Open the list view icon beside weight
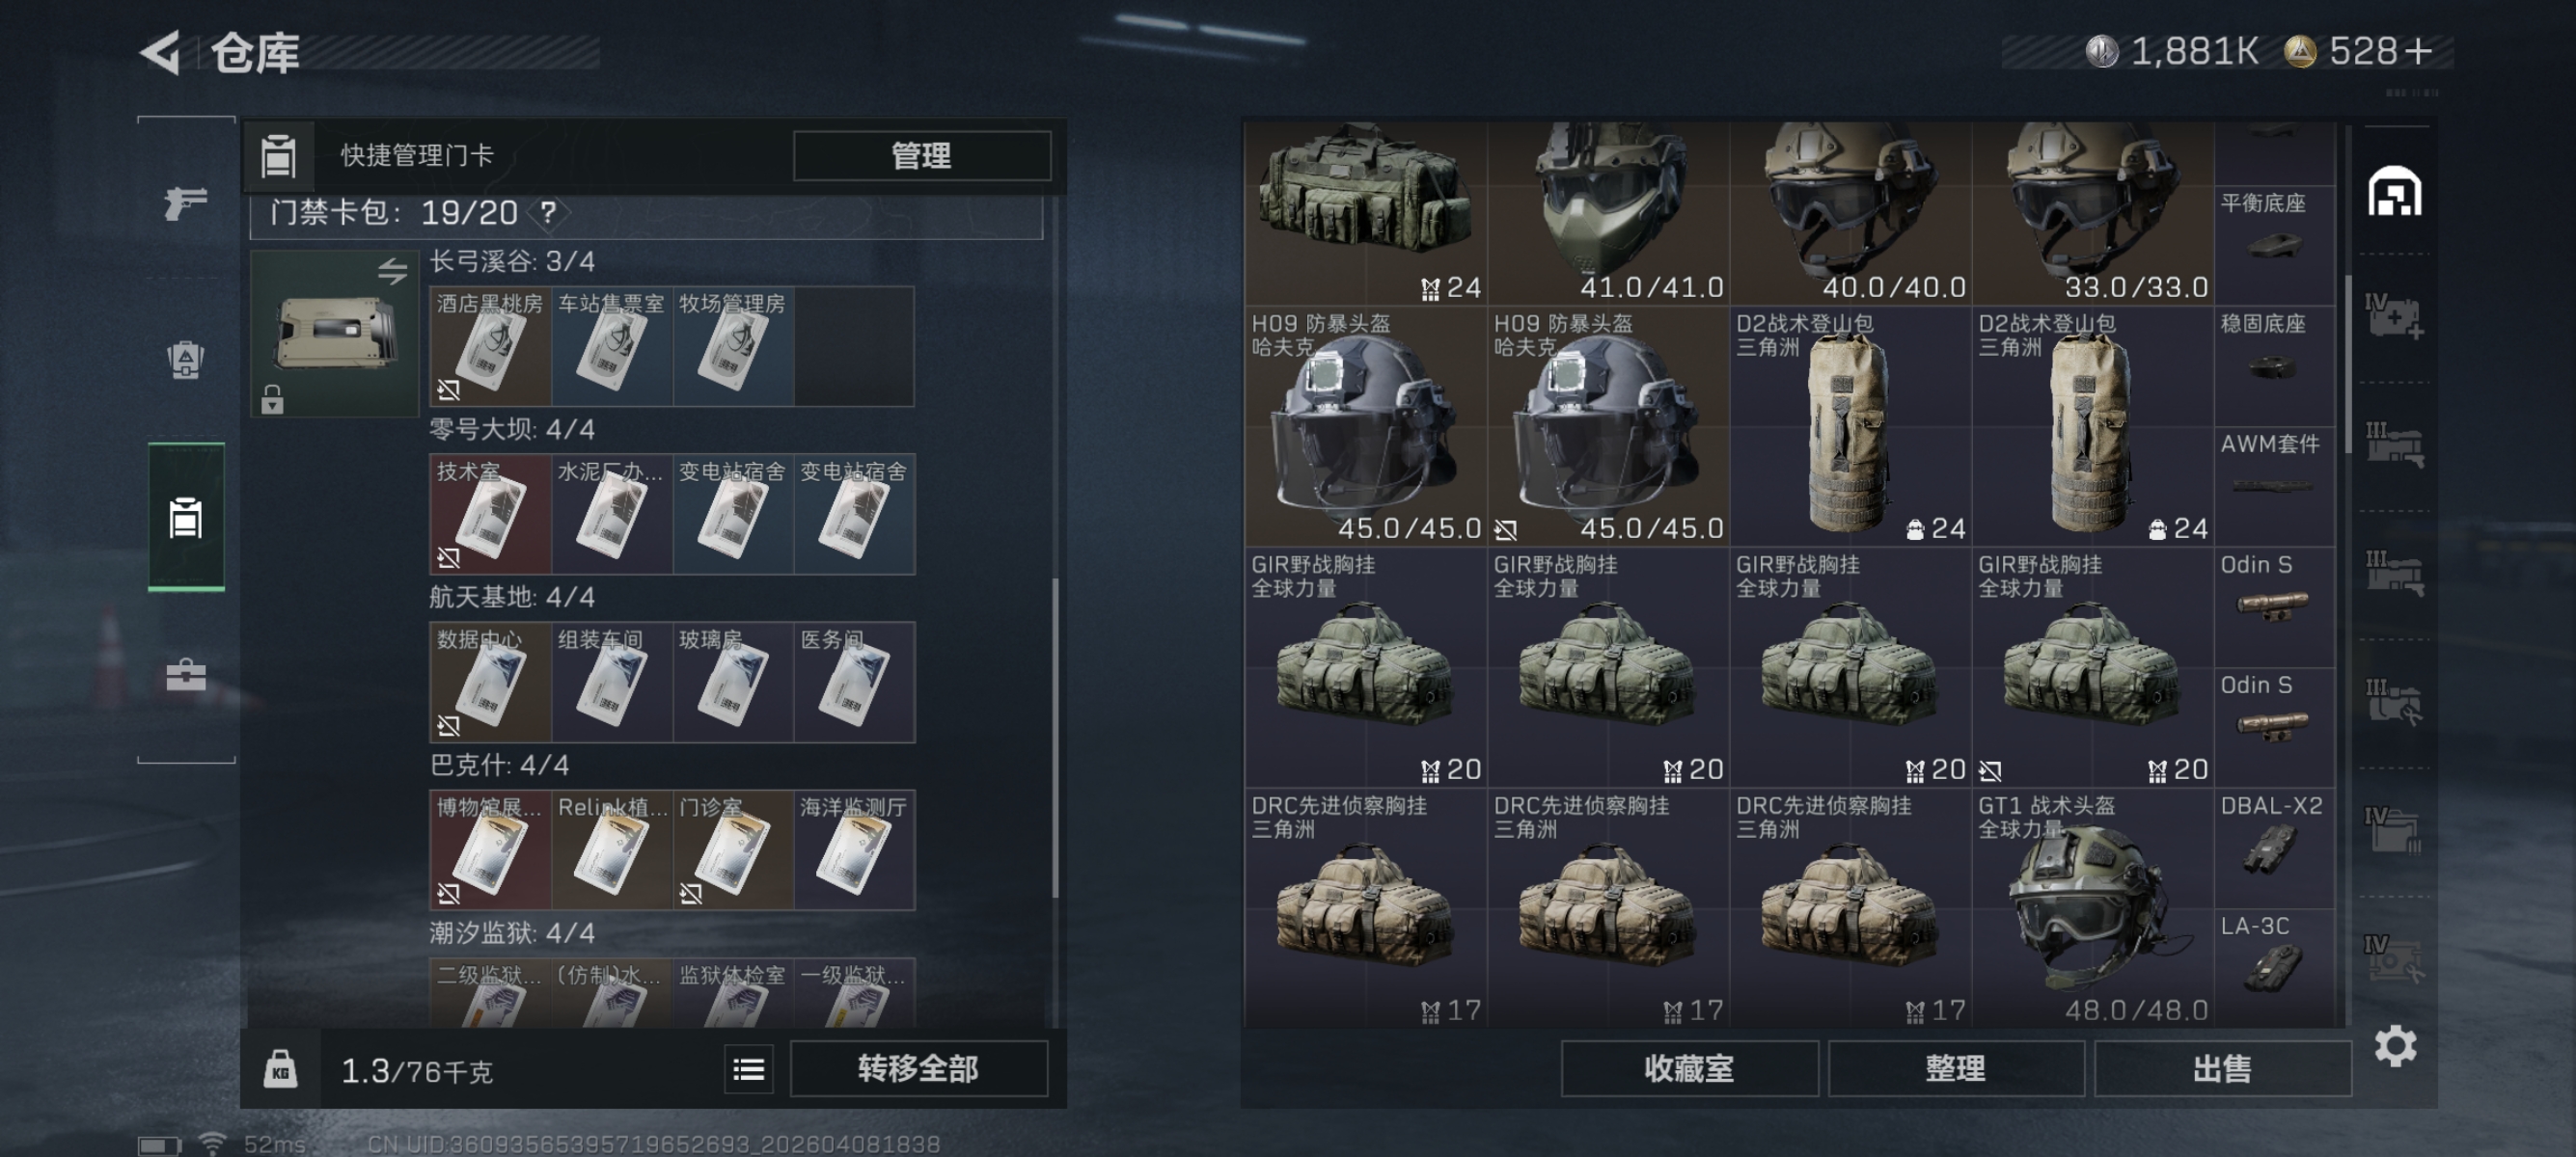The image size is (2576, 1157). click(x=749, y=1070)
